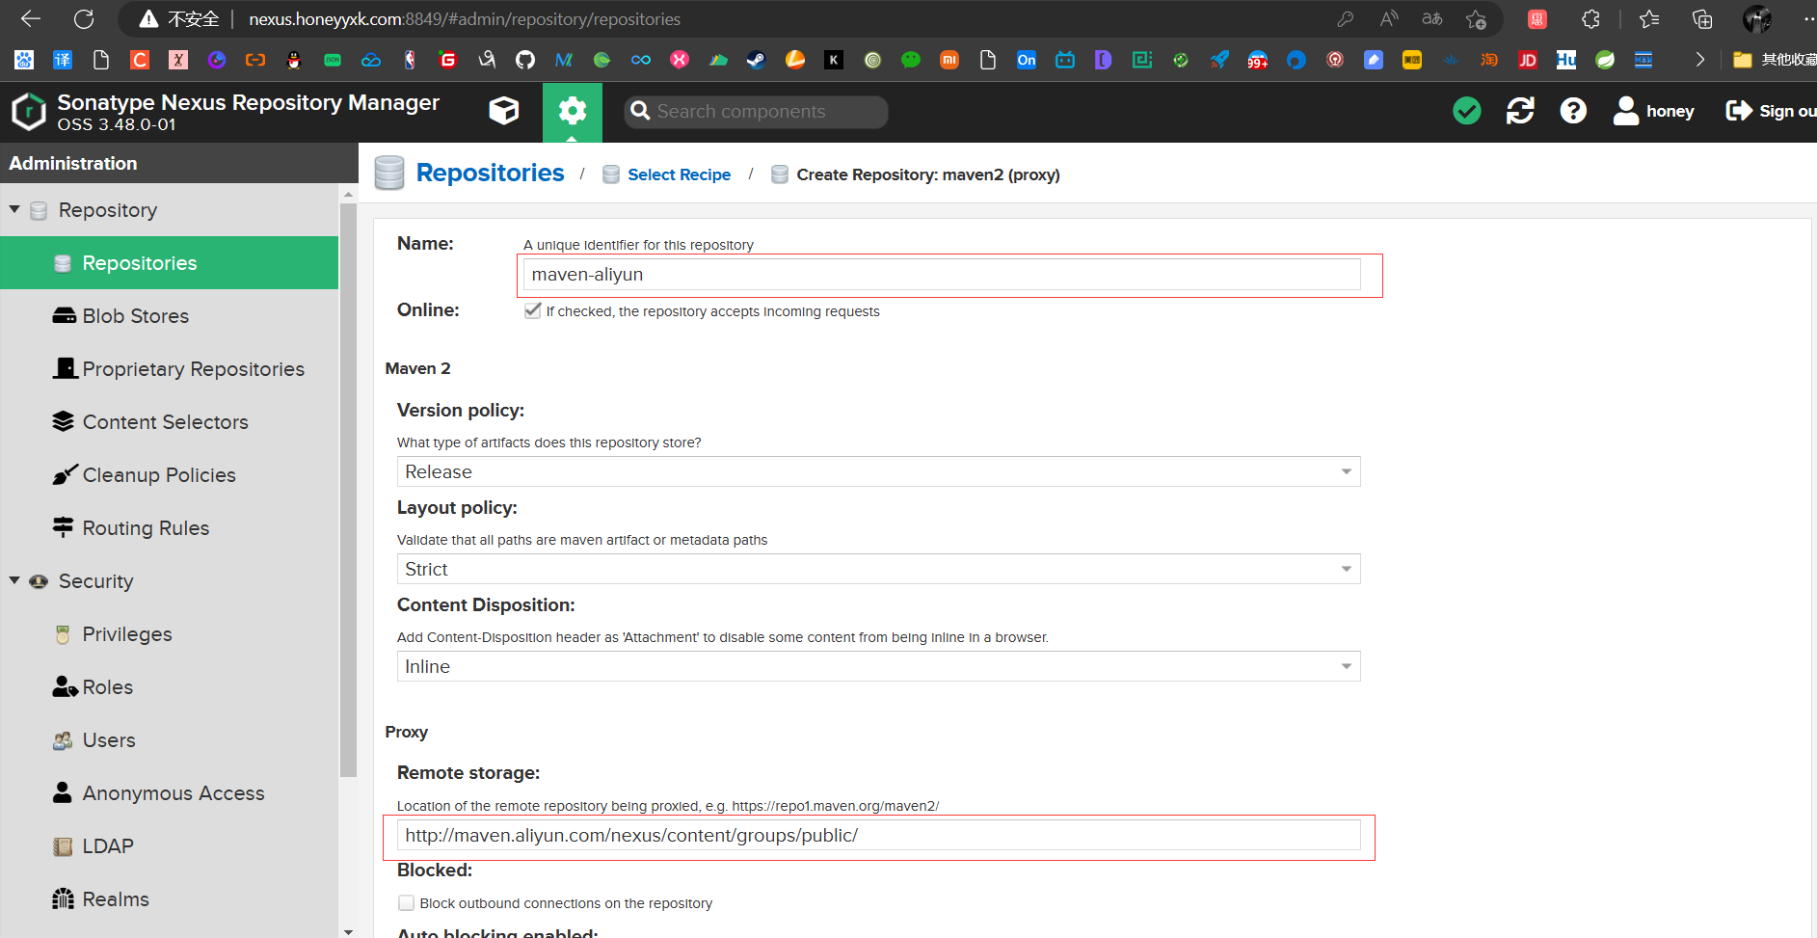Viewport: 1817px width, 938px height.
Task: Toggle the Online repository checkbox
Action: point(533,310)
